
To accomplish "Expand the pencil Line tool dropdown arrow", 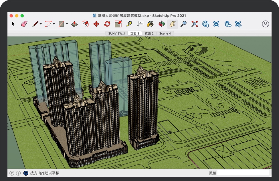I will click(41, 24).
